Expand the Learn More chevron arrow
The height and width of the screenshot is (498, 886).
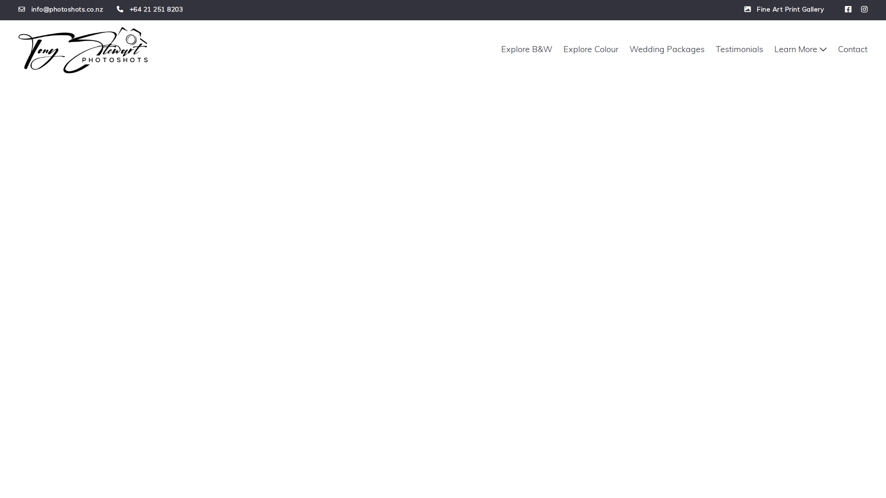coord(823,49)
